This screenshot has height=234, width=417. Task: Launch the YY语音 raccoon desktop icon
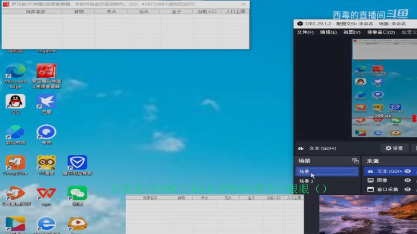click(46, 165)
